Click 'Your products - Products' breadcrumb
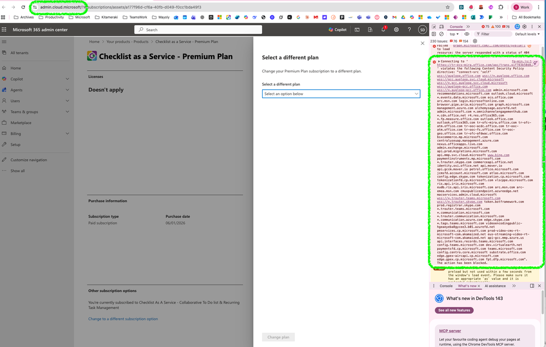Screen dimensions: 546x347 pos(127,42)
